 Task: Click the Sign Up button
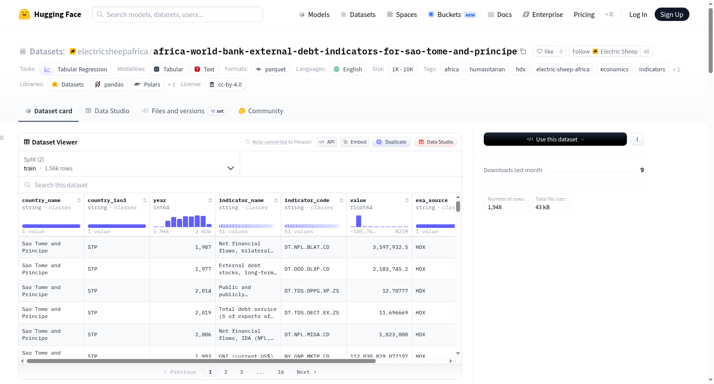(672, 14)
